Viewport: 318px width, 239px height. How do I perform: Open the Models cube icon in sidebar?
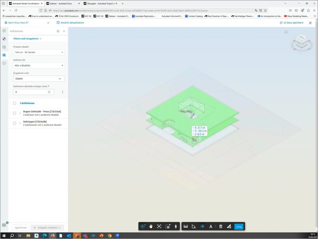pos(4,31)
